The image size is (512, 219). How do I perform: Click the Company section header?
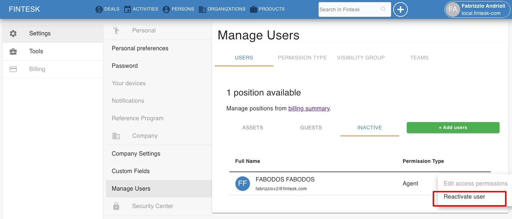(x=145, y=136)
